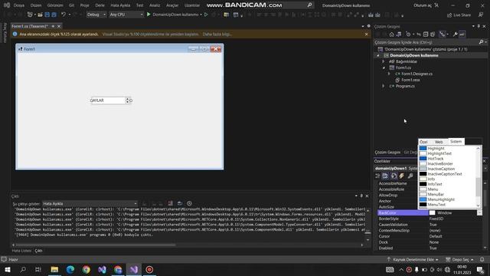The image size is (490, 276).
Task: Open Output source 'Hata Ayıkla' dropdown
Action: [x=90, y=204]
